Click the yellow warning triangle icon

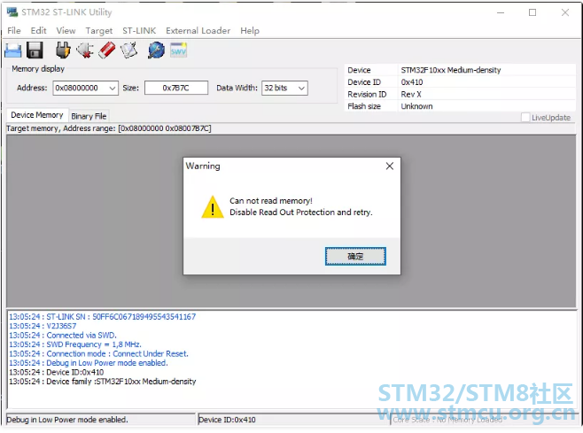[x=213, y=207]
